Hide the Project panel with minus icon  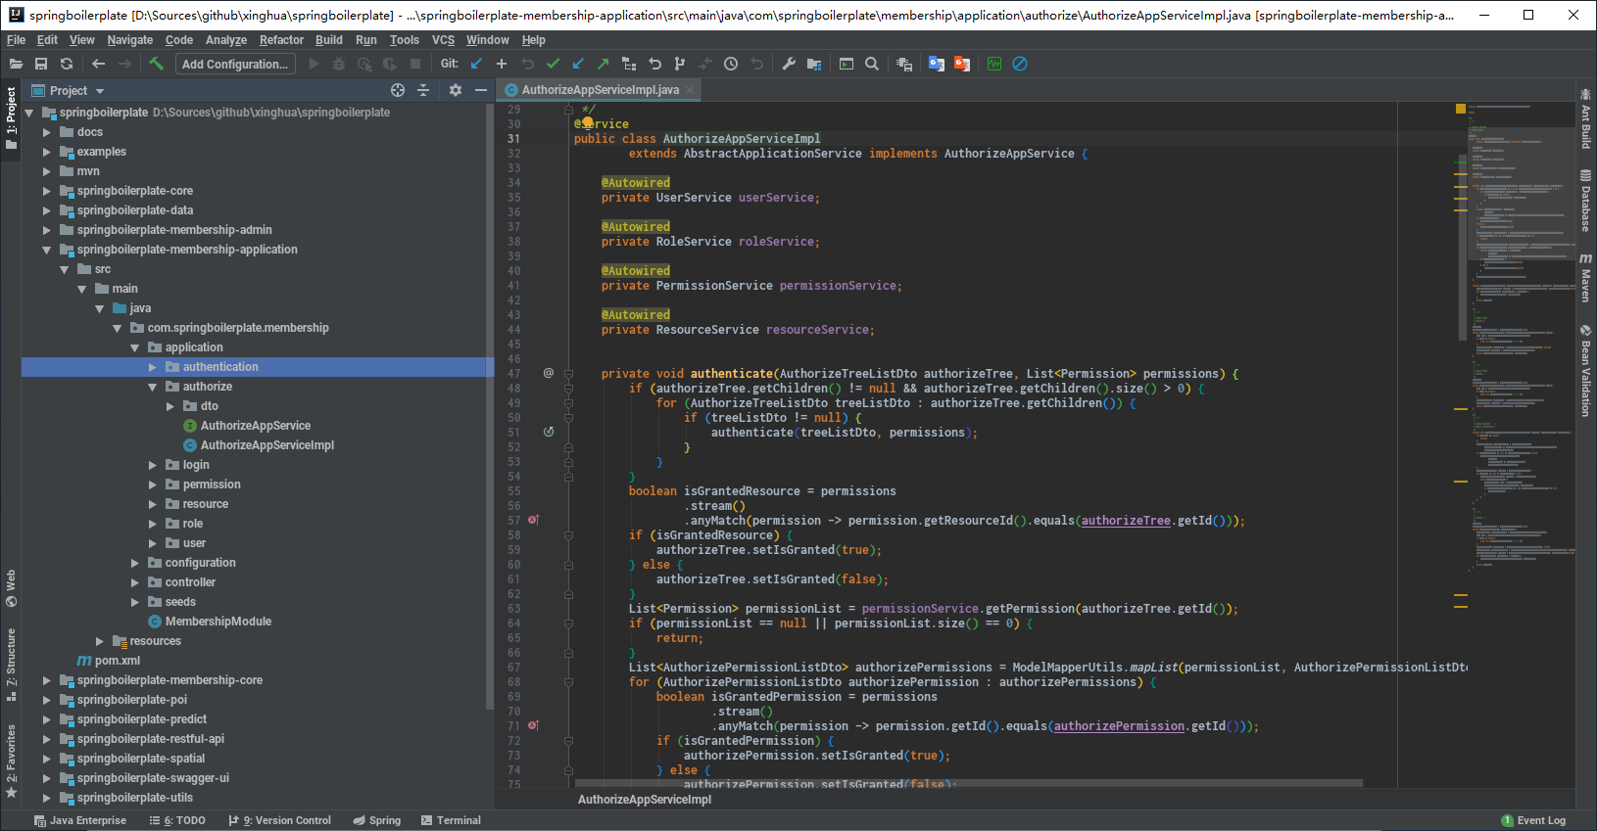481,90
